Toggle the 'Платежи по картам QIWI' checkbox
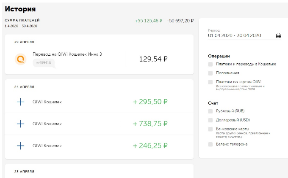Screen dimensions: 288x178 210,82
